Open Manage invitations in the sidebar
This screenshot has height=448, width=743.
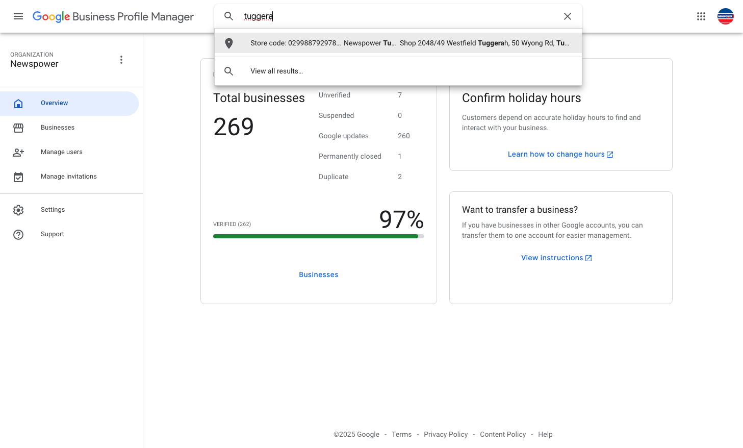point(69,177)
